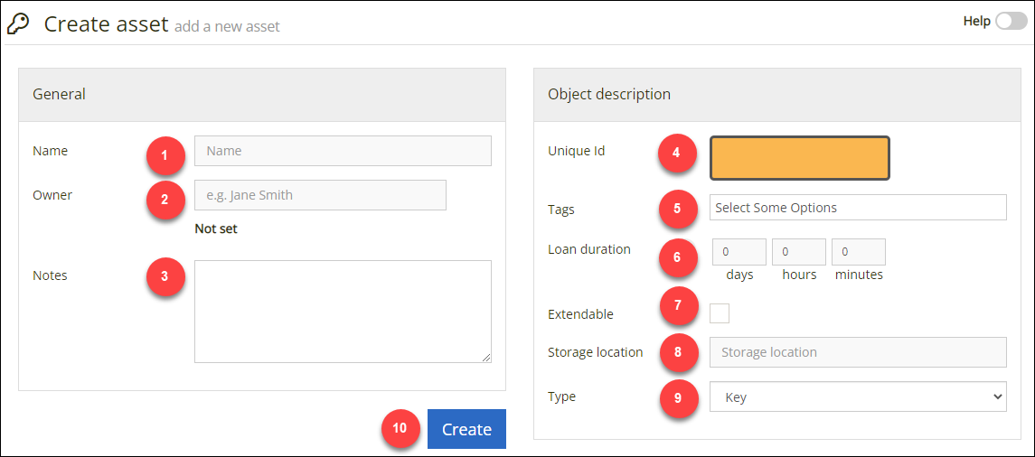
Task: Click the blue Create button
Action: (466, 429)
